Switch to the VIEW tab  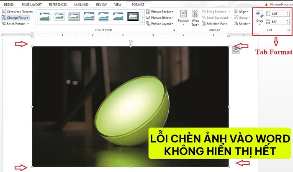tap(118, 5)
